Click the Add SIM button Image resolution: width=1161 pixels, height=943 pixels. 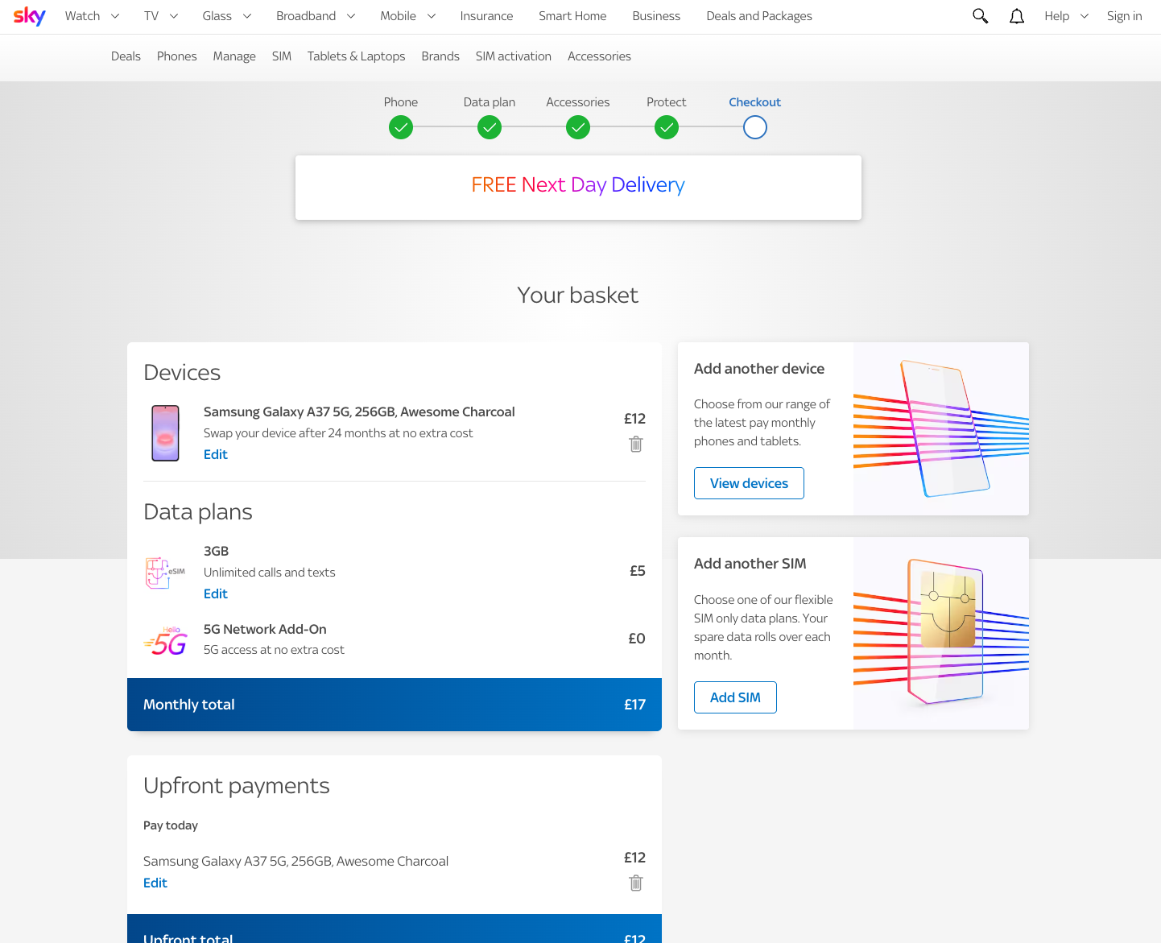tap(735, 697)
